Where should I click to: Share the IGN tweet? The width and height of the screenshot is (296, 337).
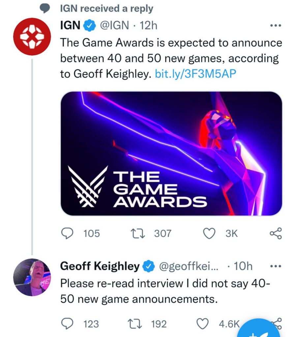(x=276, y=233)
